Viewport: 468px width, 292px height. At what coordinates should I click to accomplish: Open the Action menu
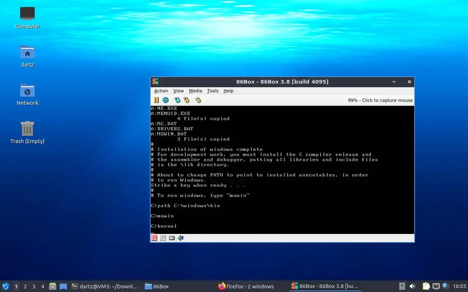click(x=161, y=91)
